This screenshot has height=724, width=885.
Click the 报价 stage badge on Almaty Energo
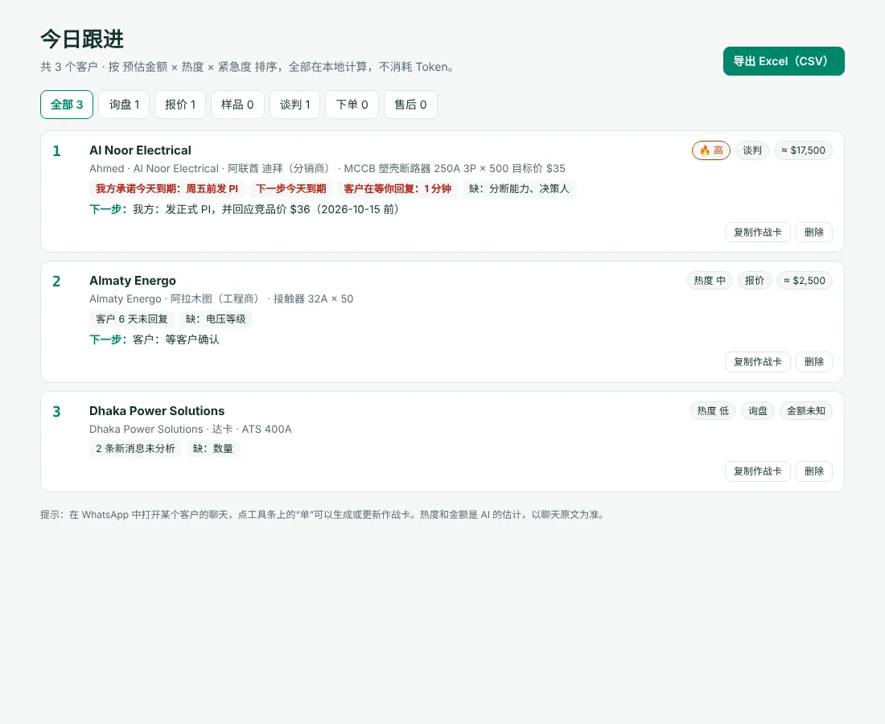(x=754, y=281)
